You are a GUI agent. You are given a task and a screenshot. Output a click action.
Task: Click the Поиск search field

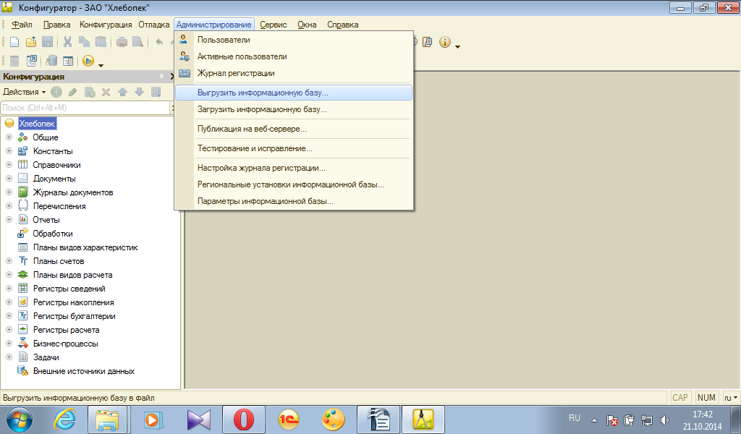pyautogui.click(x=85, y=108)
